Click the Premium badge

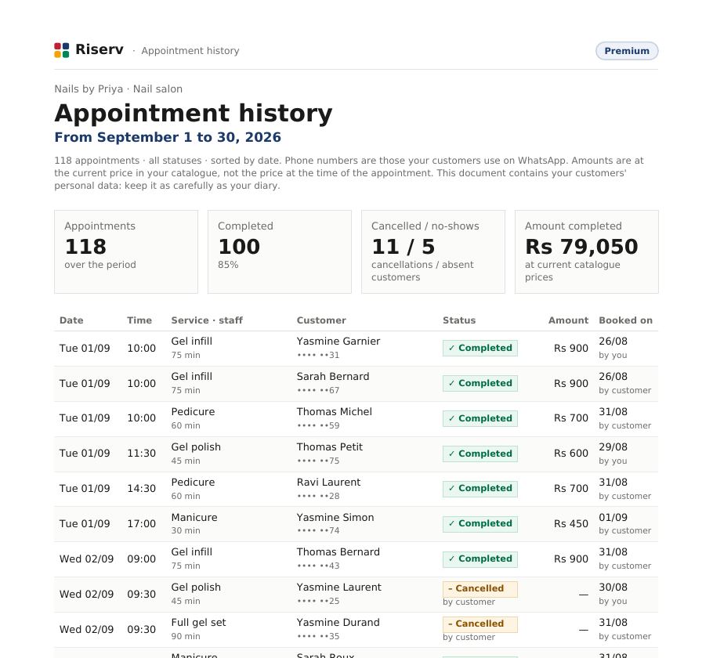click(x=627, y=51)
